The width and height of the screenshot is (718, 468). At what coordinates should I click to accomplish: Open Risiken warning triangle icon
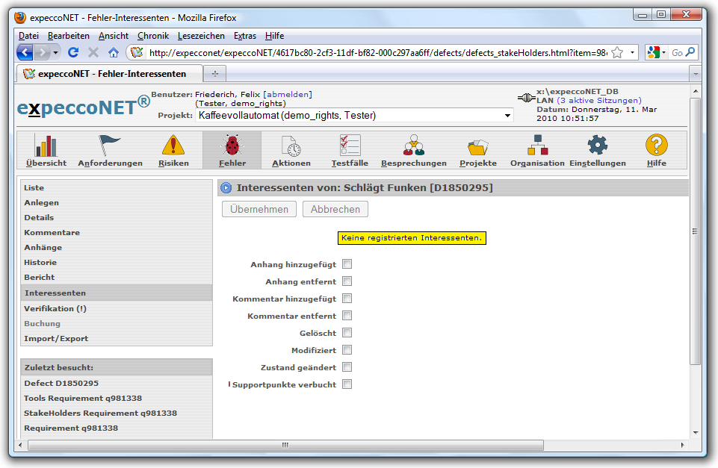[x=173, y=146]
